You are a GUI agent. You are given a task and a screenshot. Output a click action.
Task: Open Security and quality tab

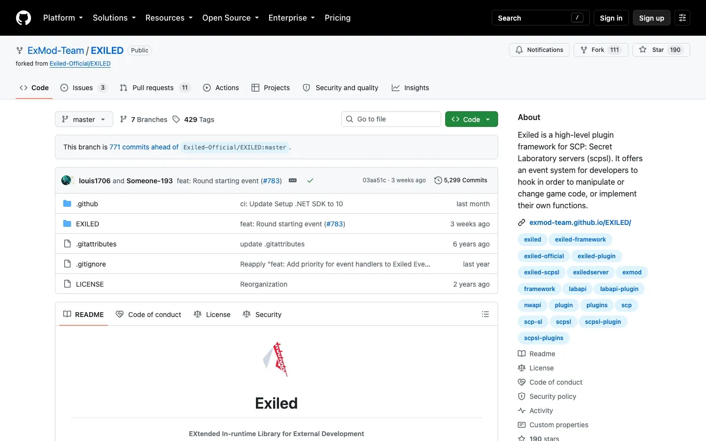pyautogui.click(x=340, y=88)
